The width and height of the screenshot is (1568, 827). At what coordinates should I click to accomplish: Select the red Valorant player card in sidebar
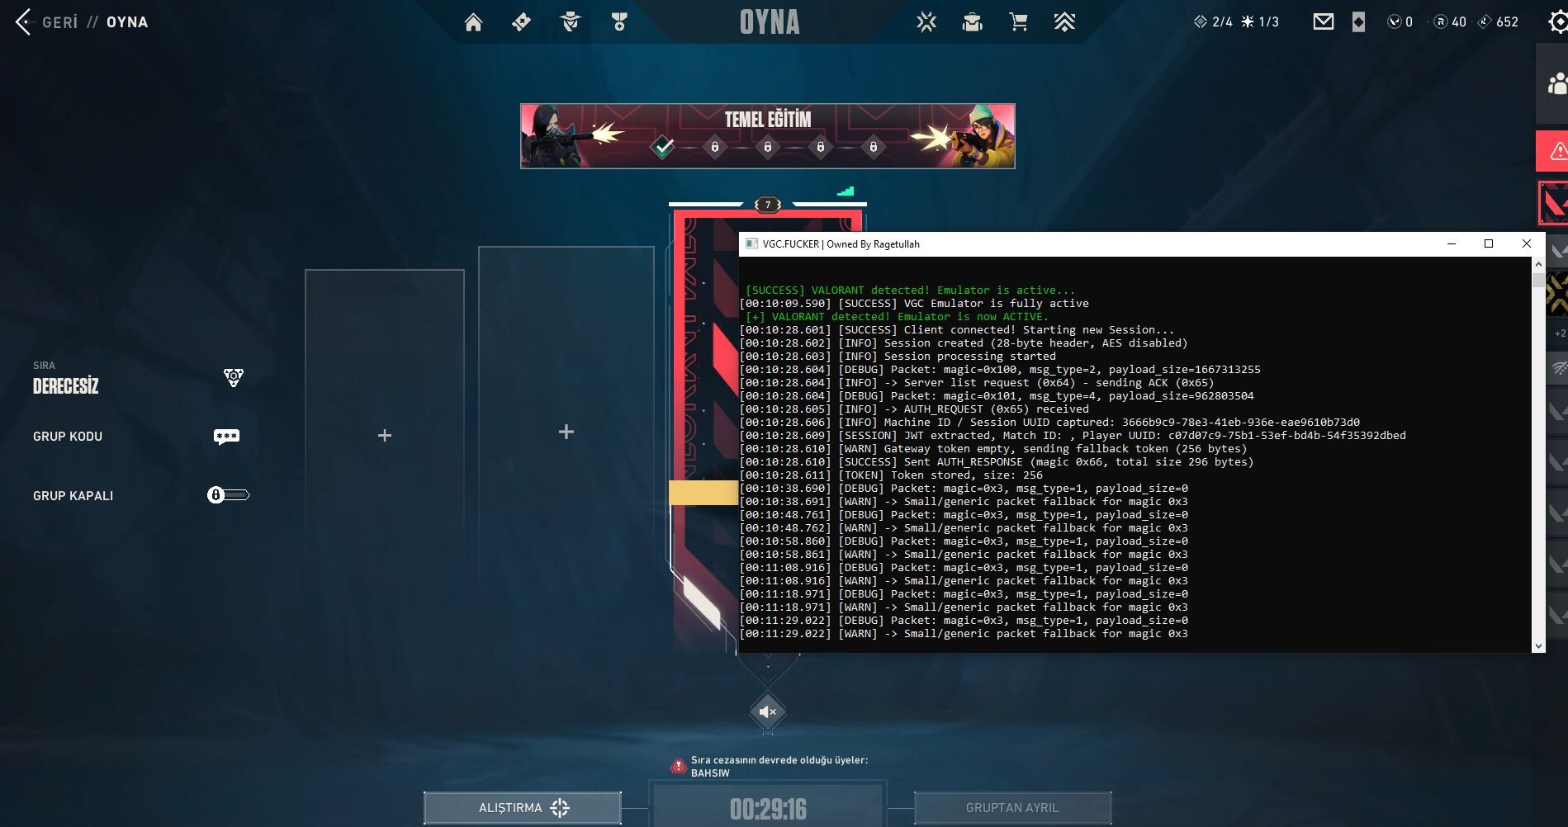pyautogui.click(x=1553, y=203)
